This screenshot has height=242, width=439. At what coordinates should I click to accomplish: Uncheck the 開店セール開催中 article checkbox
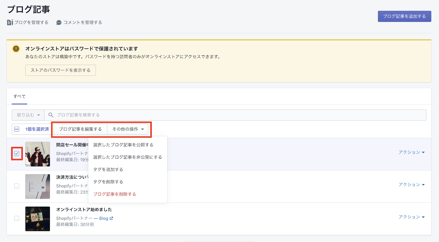pos(17,153)
